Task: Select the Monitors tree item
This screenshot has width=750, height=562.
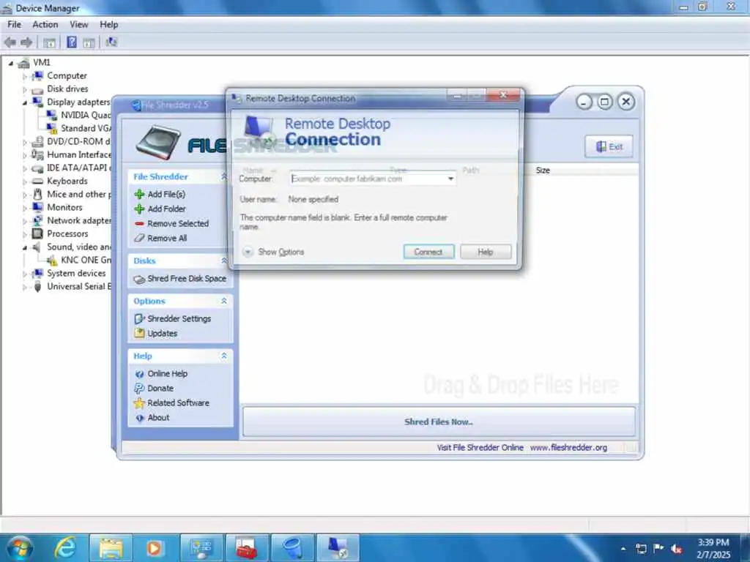Action: click(64, 207)
